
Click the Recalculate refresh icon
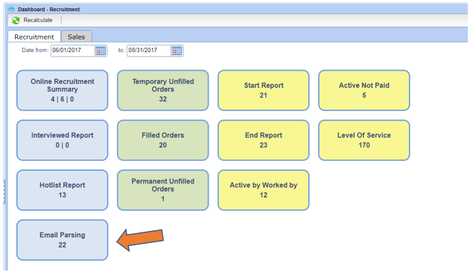tap(16, 20)
